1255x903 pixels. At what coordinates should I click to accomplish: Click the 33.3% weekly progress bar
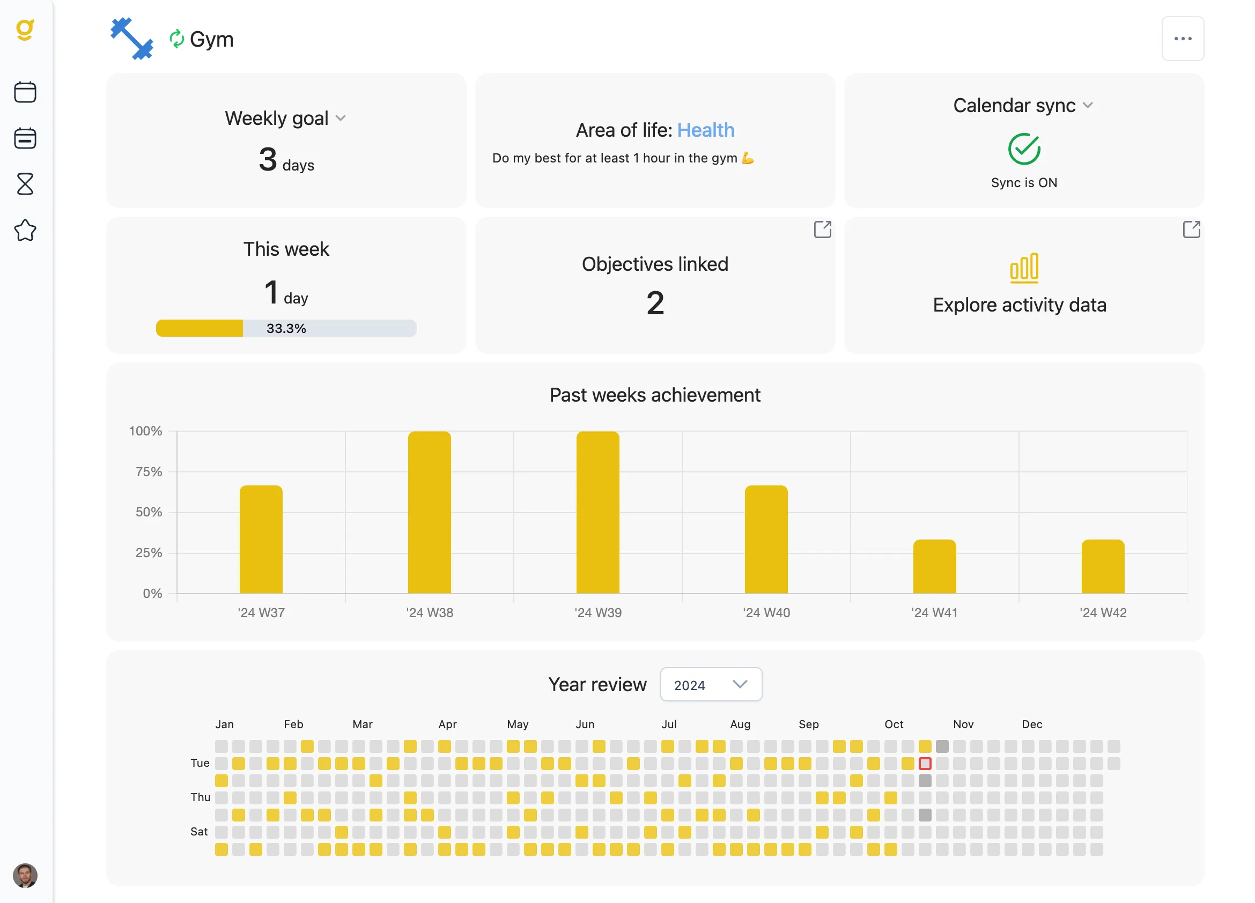[285, 328]
